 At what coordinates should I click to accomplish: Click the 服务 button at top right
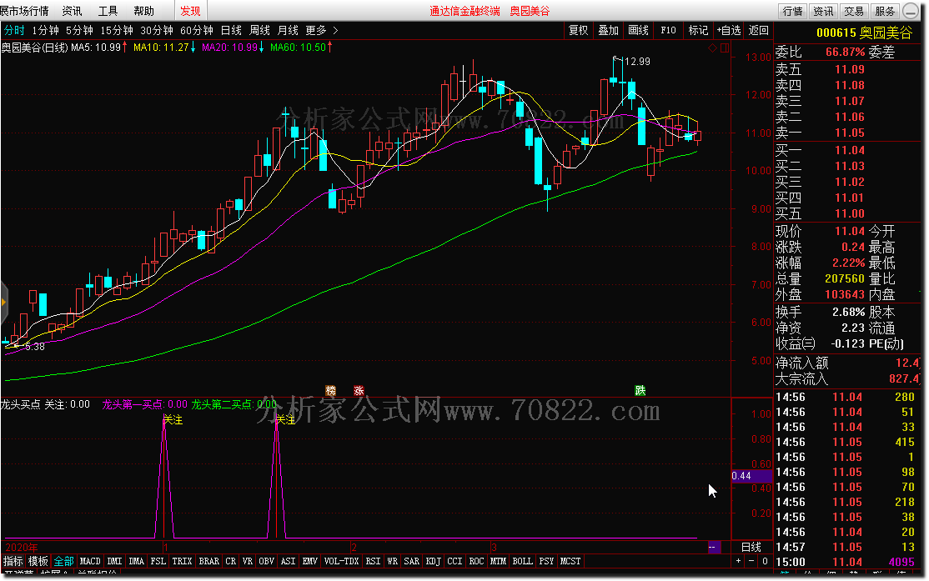(x=885, y=11)
